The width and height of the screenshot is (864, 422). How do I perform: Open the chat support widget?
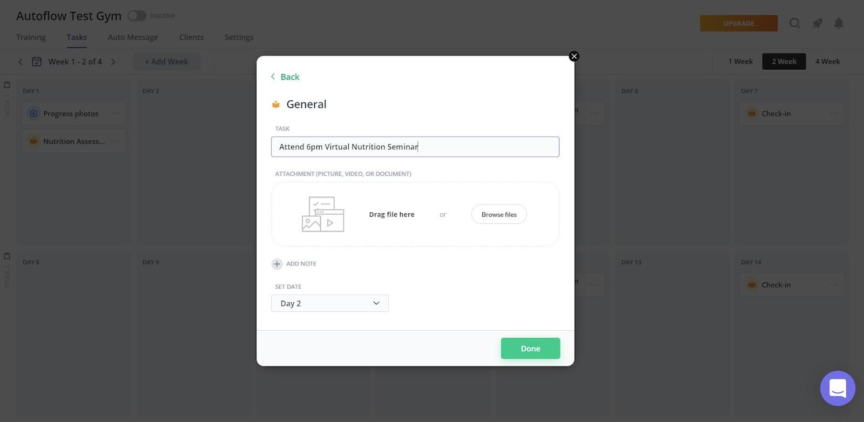point(838,388)
